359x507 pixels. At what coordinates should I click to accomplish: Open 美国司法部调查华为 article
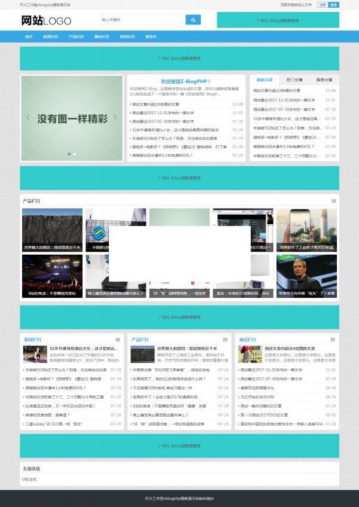click(257, 387)
